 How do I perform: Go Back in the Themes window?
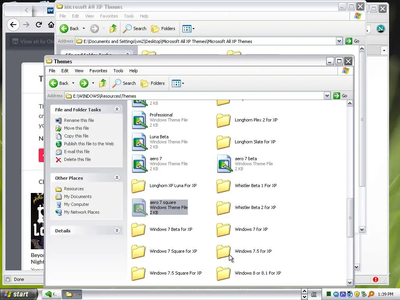(x=59, y=83)
